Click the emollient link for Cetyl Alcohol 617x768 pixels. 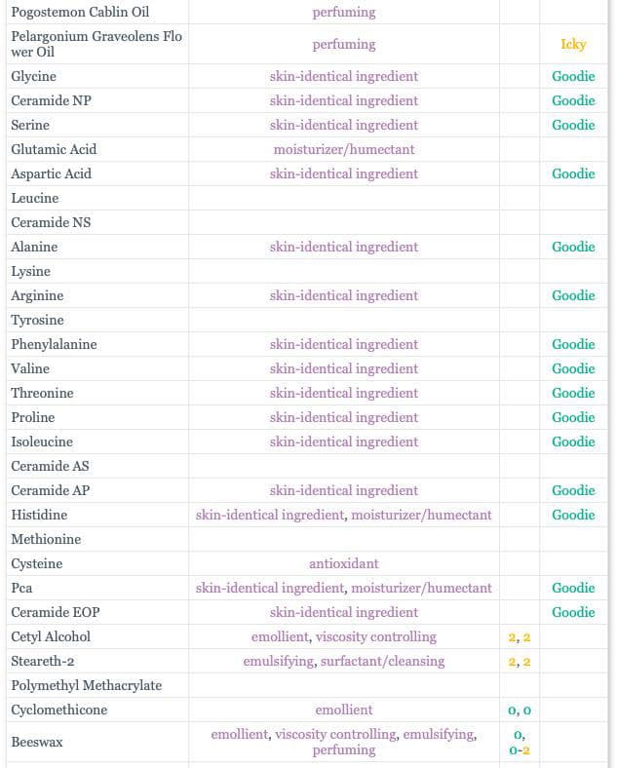coord(279,636)
